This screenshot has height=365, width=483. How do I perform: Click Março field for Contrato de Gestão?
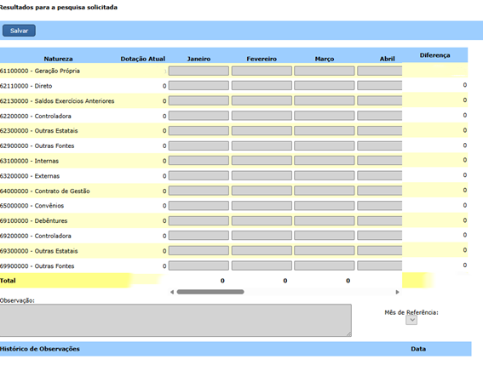point(325,191)
